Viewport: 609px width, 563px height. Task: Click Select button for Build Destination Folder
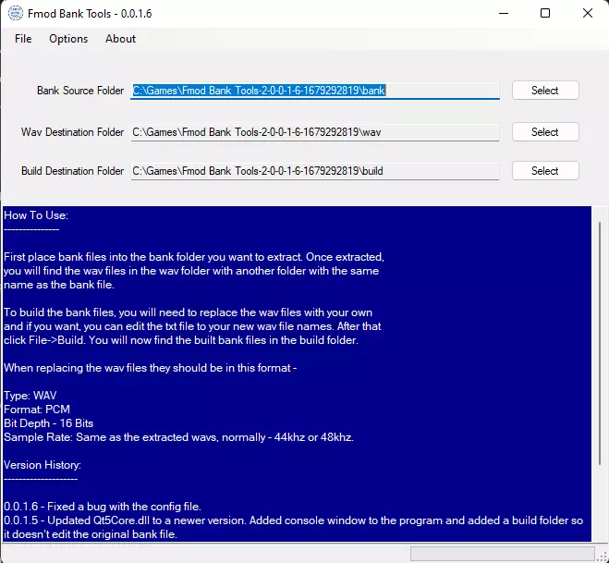[x=545, y=171]
